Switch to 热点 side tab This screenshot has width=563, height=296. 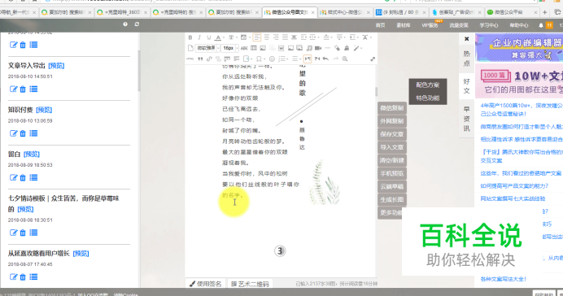(466, 58)
